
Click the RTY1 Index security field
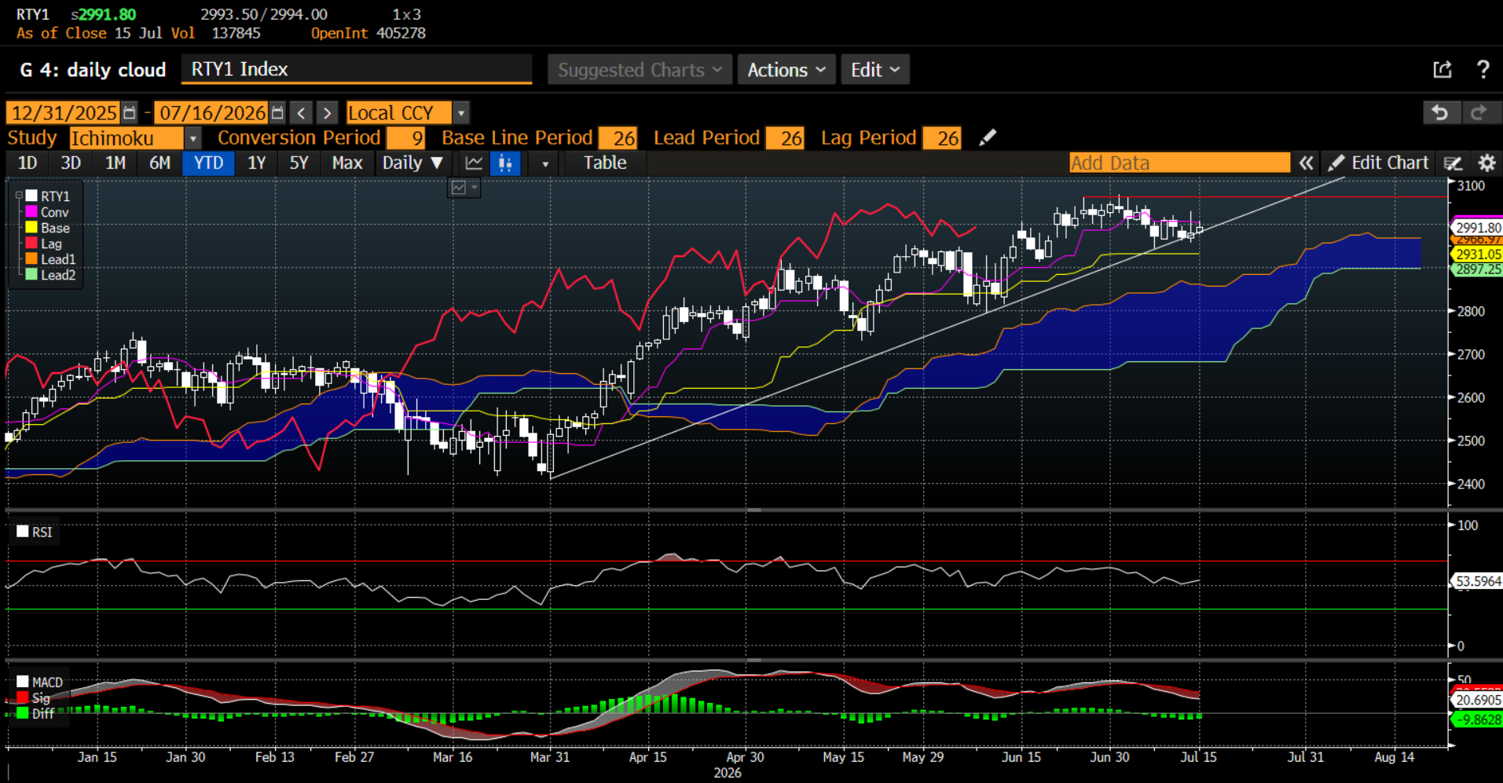coord(357,69)
